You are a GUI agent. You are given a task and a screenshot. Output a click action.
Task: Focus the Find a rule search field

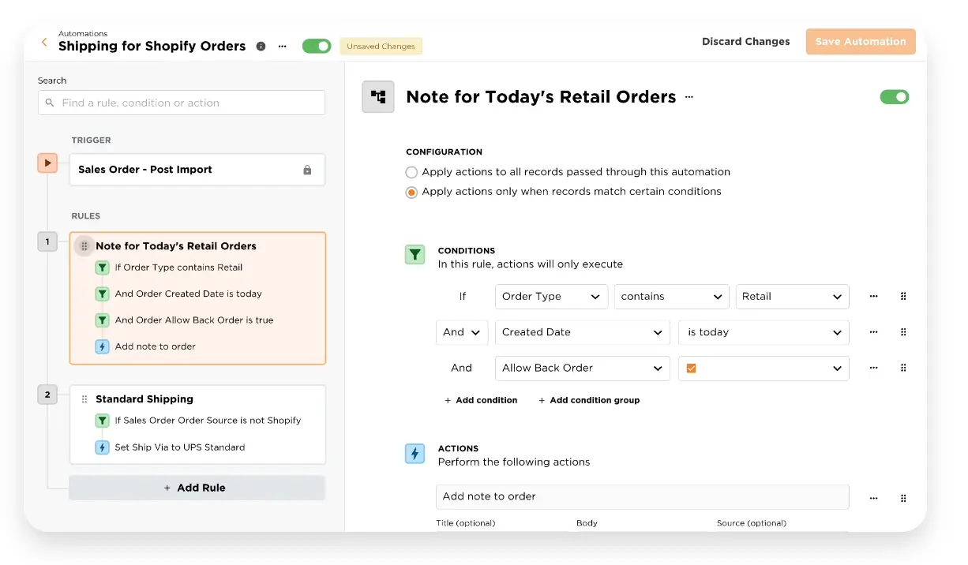pyautogui.click(x=182, y=103)
